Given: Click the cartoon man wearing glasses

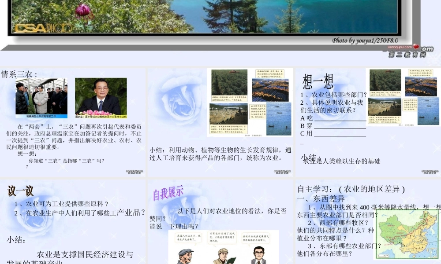Looking at the screenshot, I should tap(259, 255).
